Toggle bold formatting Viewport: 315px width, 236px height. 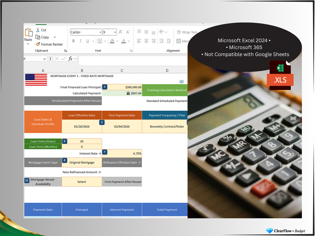(x=73, y=41)
